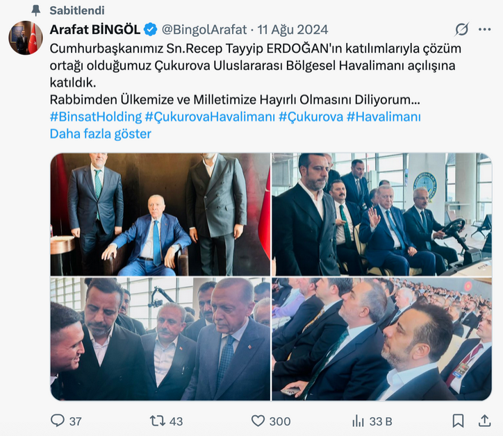Like the tweet with heart icon
This screenshot has width=503, height=436.
[258, 421]
